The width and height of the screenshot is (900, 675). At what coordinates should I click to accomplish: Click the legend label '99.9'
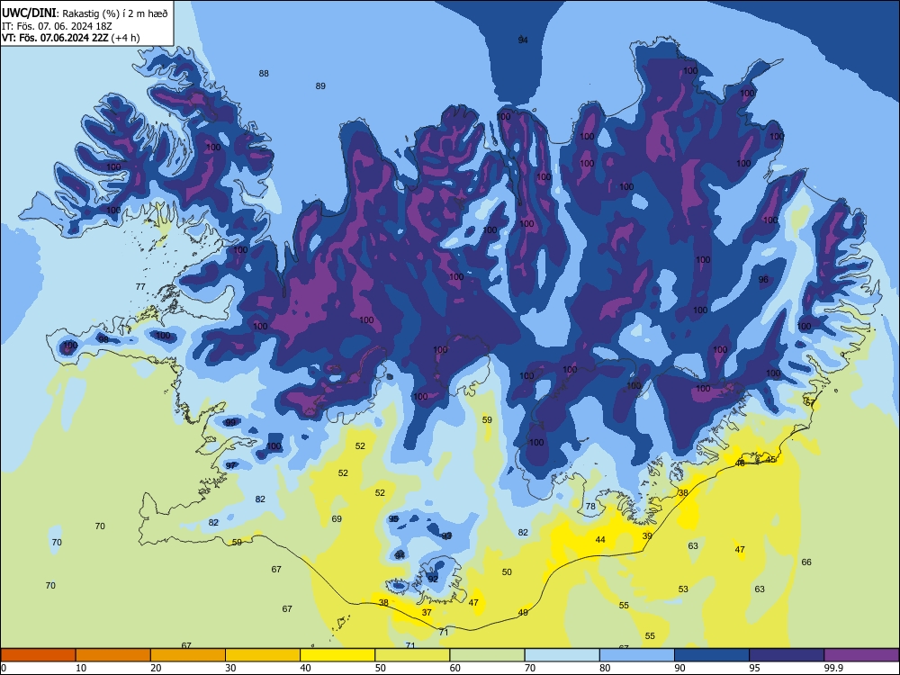tap(833, 668)
